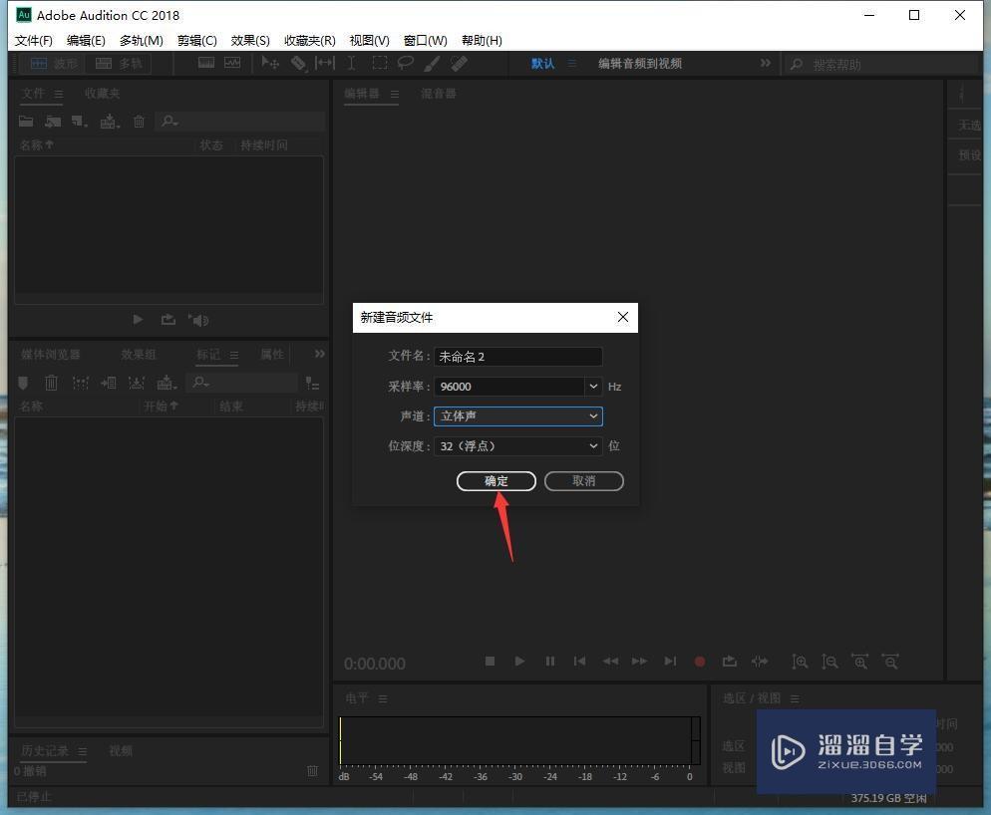This screenshot has width=991, height=815.
Task: Select the Move tool
Action: coord(270,63)
